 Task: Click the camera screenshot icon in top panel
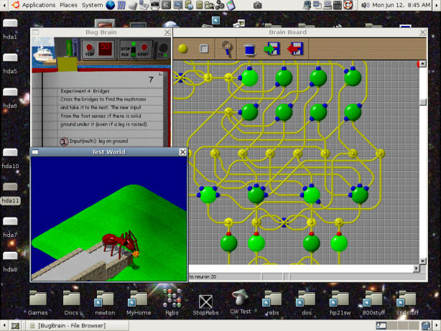point(257,5)
